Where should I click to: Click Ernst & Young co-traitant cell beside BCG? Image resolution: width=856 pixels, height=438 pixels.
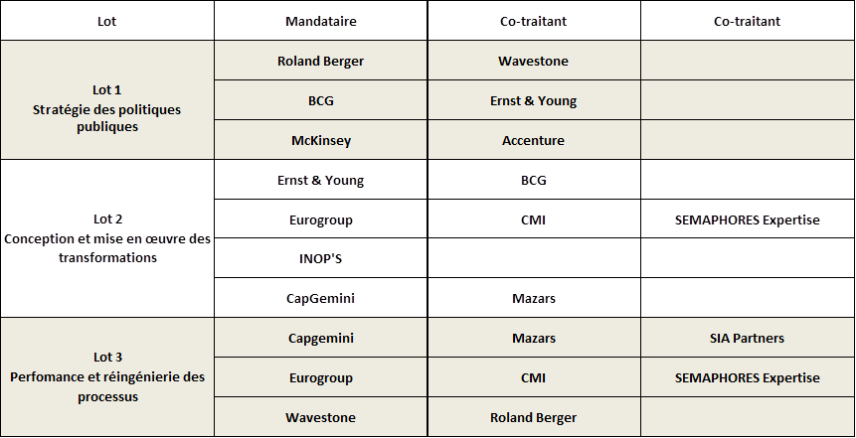[533, 100]
